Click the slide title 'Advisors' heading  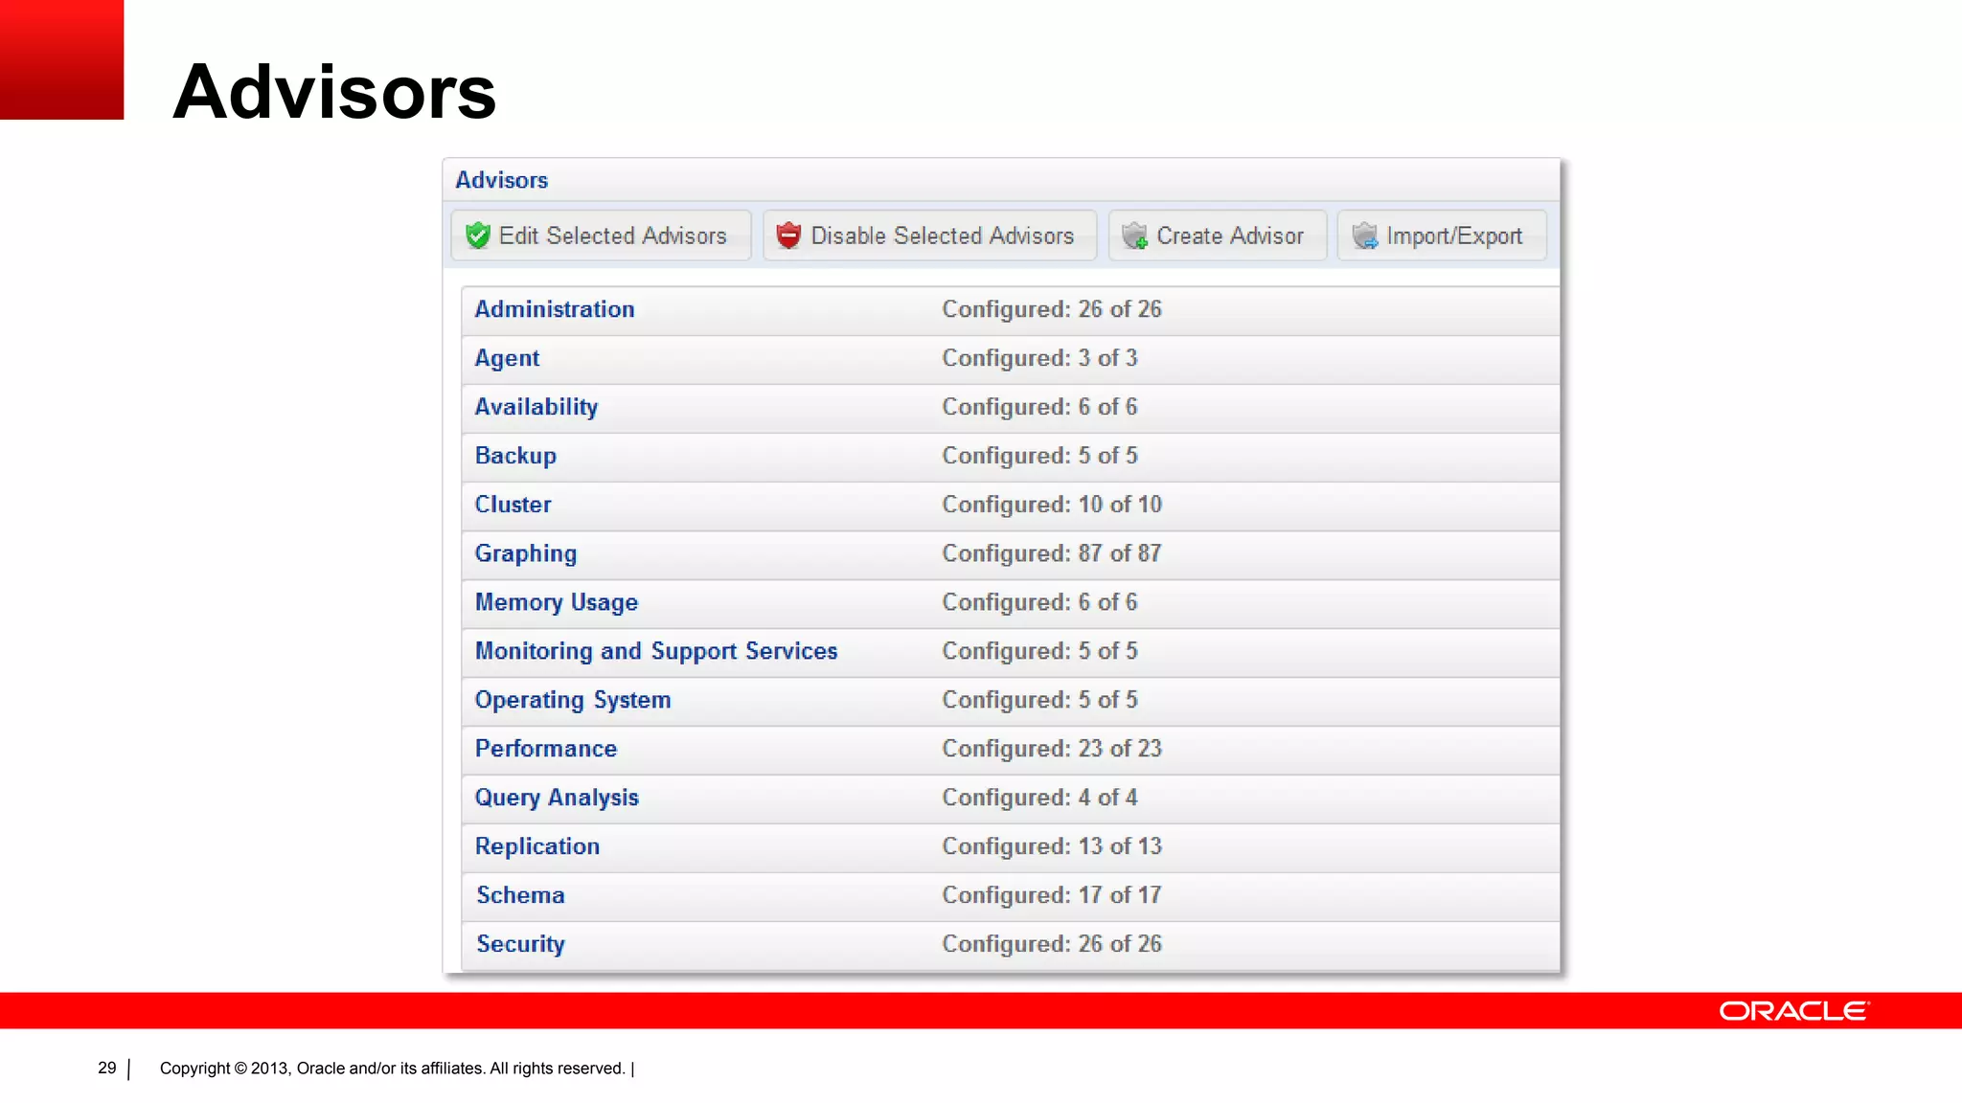pyautogui.click(x=334, y=91)
